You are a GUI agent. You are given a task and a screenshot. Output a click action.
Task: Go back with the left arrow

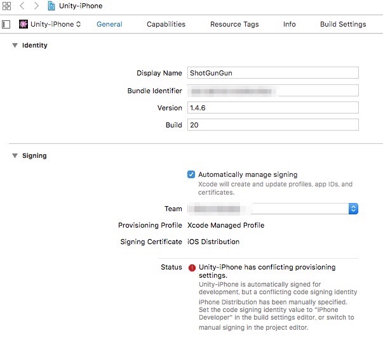tap(22, 6)
